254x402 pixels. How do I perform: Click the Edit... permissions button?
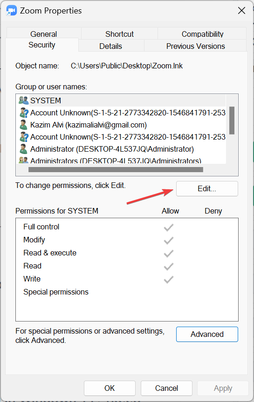tap(207, 189)
